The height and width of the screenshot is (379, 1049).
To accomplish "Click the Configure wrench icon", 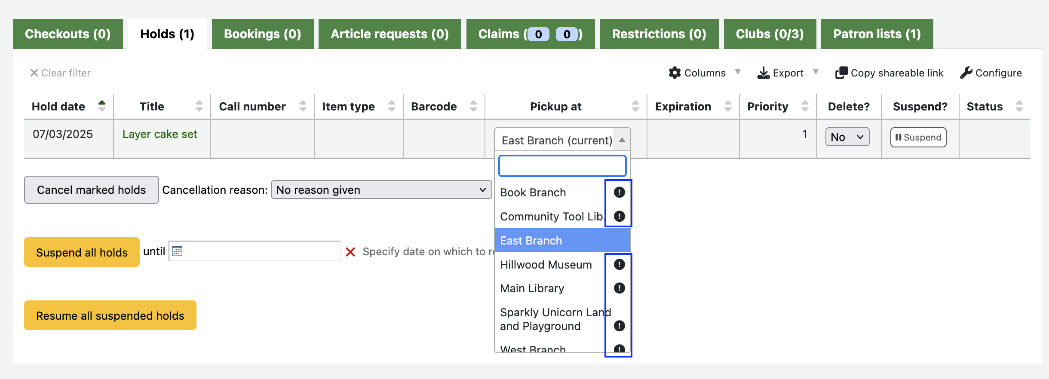I will click(x=966, y=73).
